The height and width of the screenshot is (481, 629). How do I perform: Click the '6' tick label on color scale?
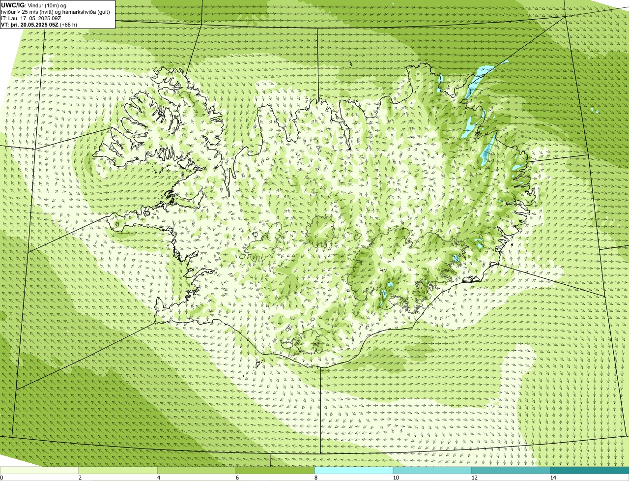tap(237, 477)
